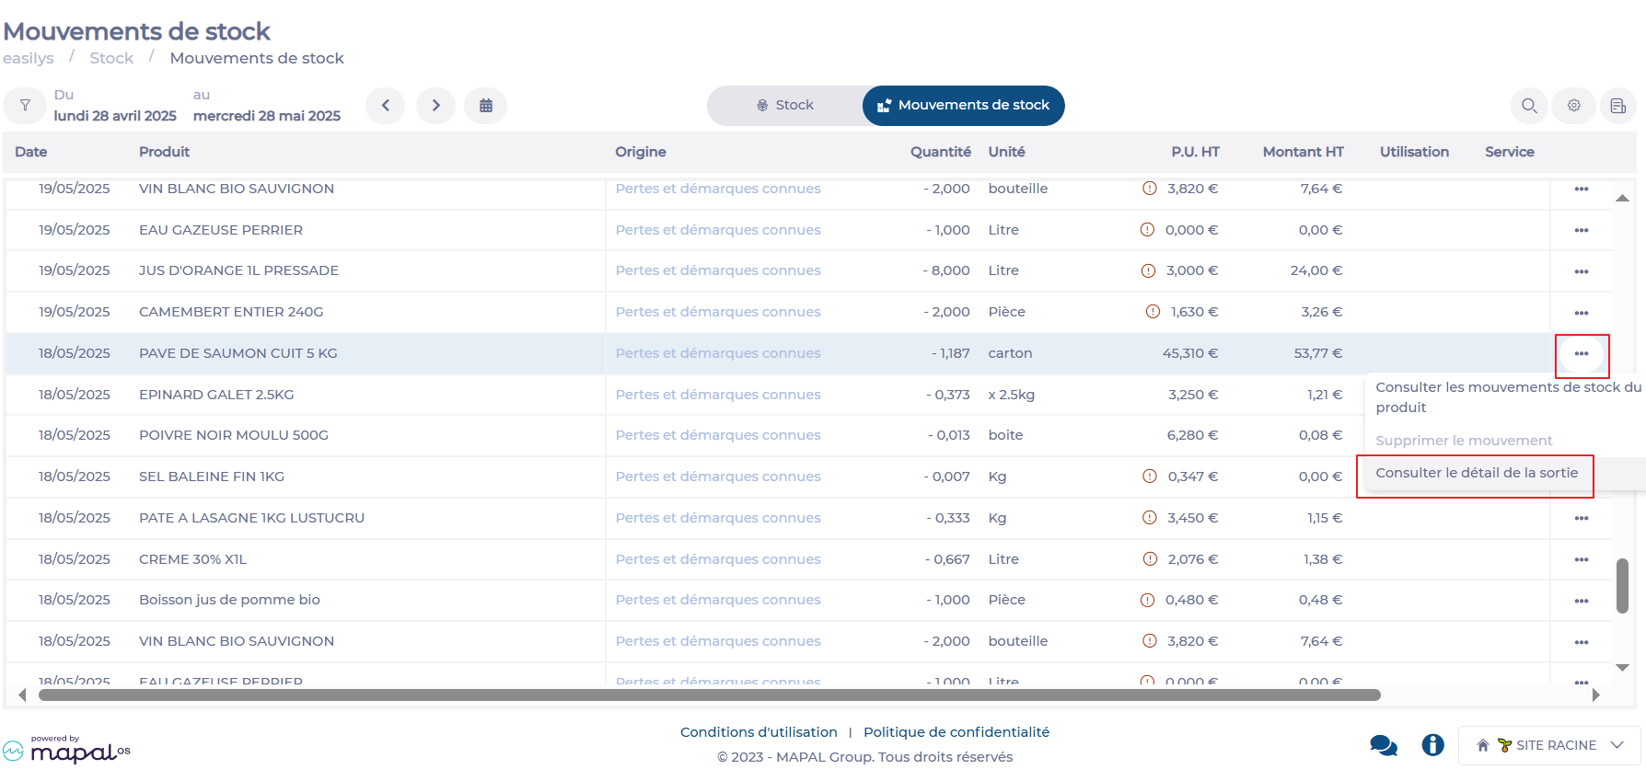The image size is (1646, 781).
Task: Switch to the Stock tab
Action: pyautogui.click(x=785, y=106)
